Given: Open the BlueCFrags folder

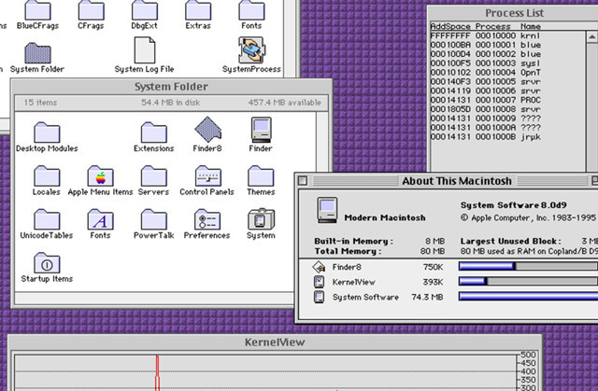Looking at the screenshot, I should pos(37,10).
